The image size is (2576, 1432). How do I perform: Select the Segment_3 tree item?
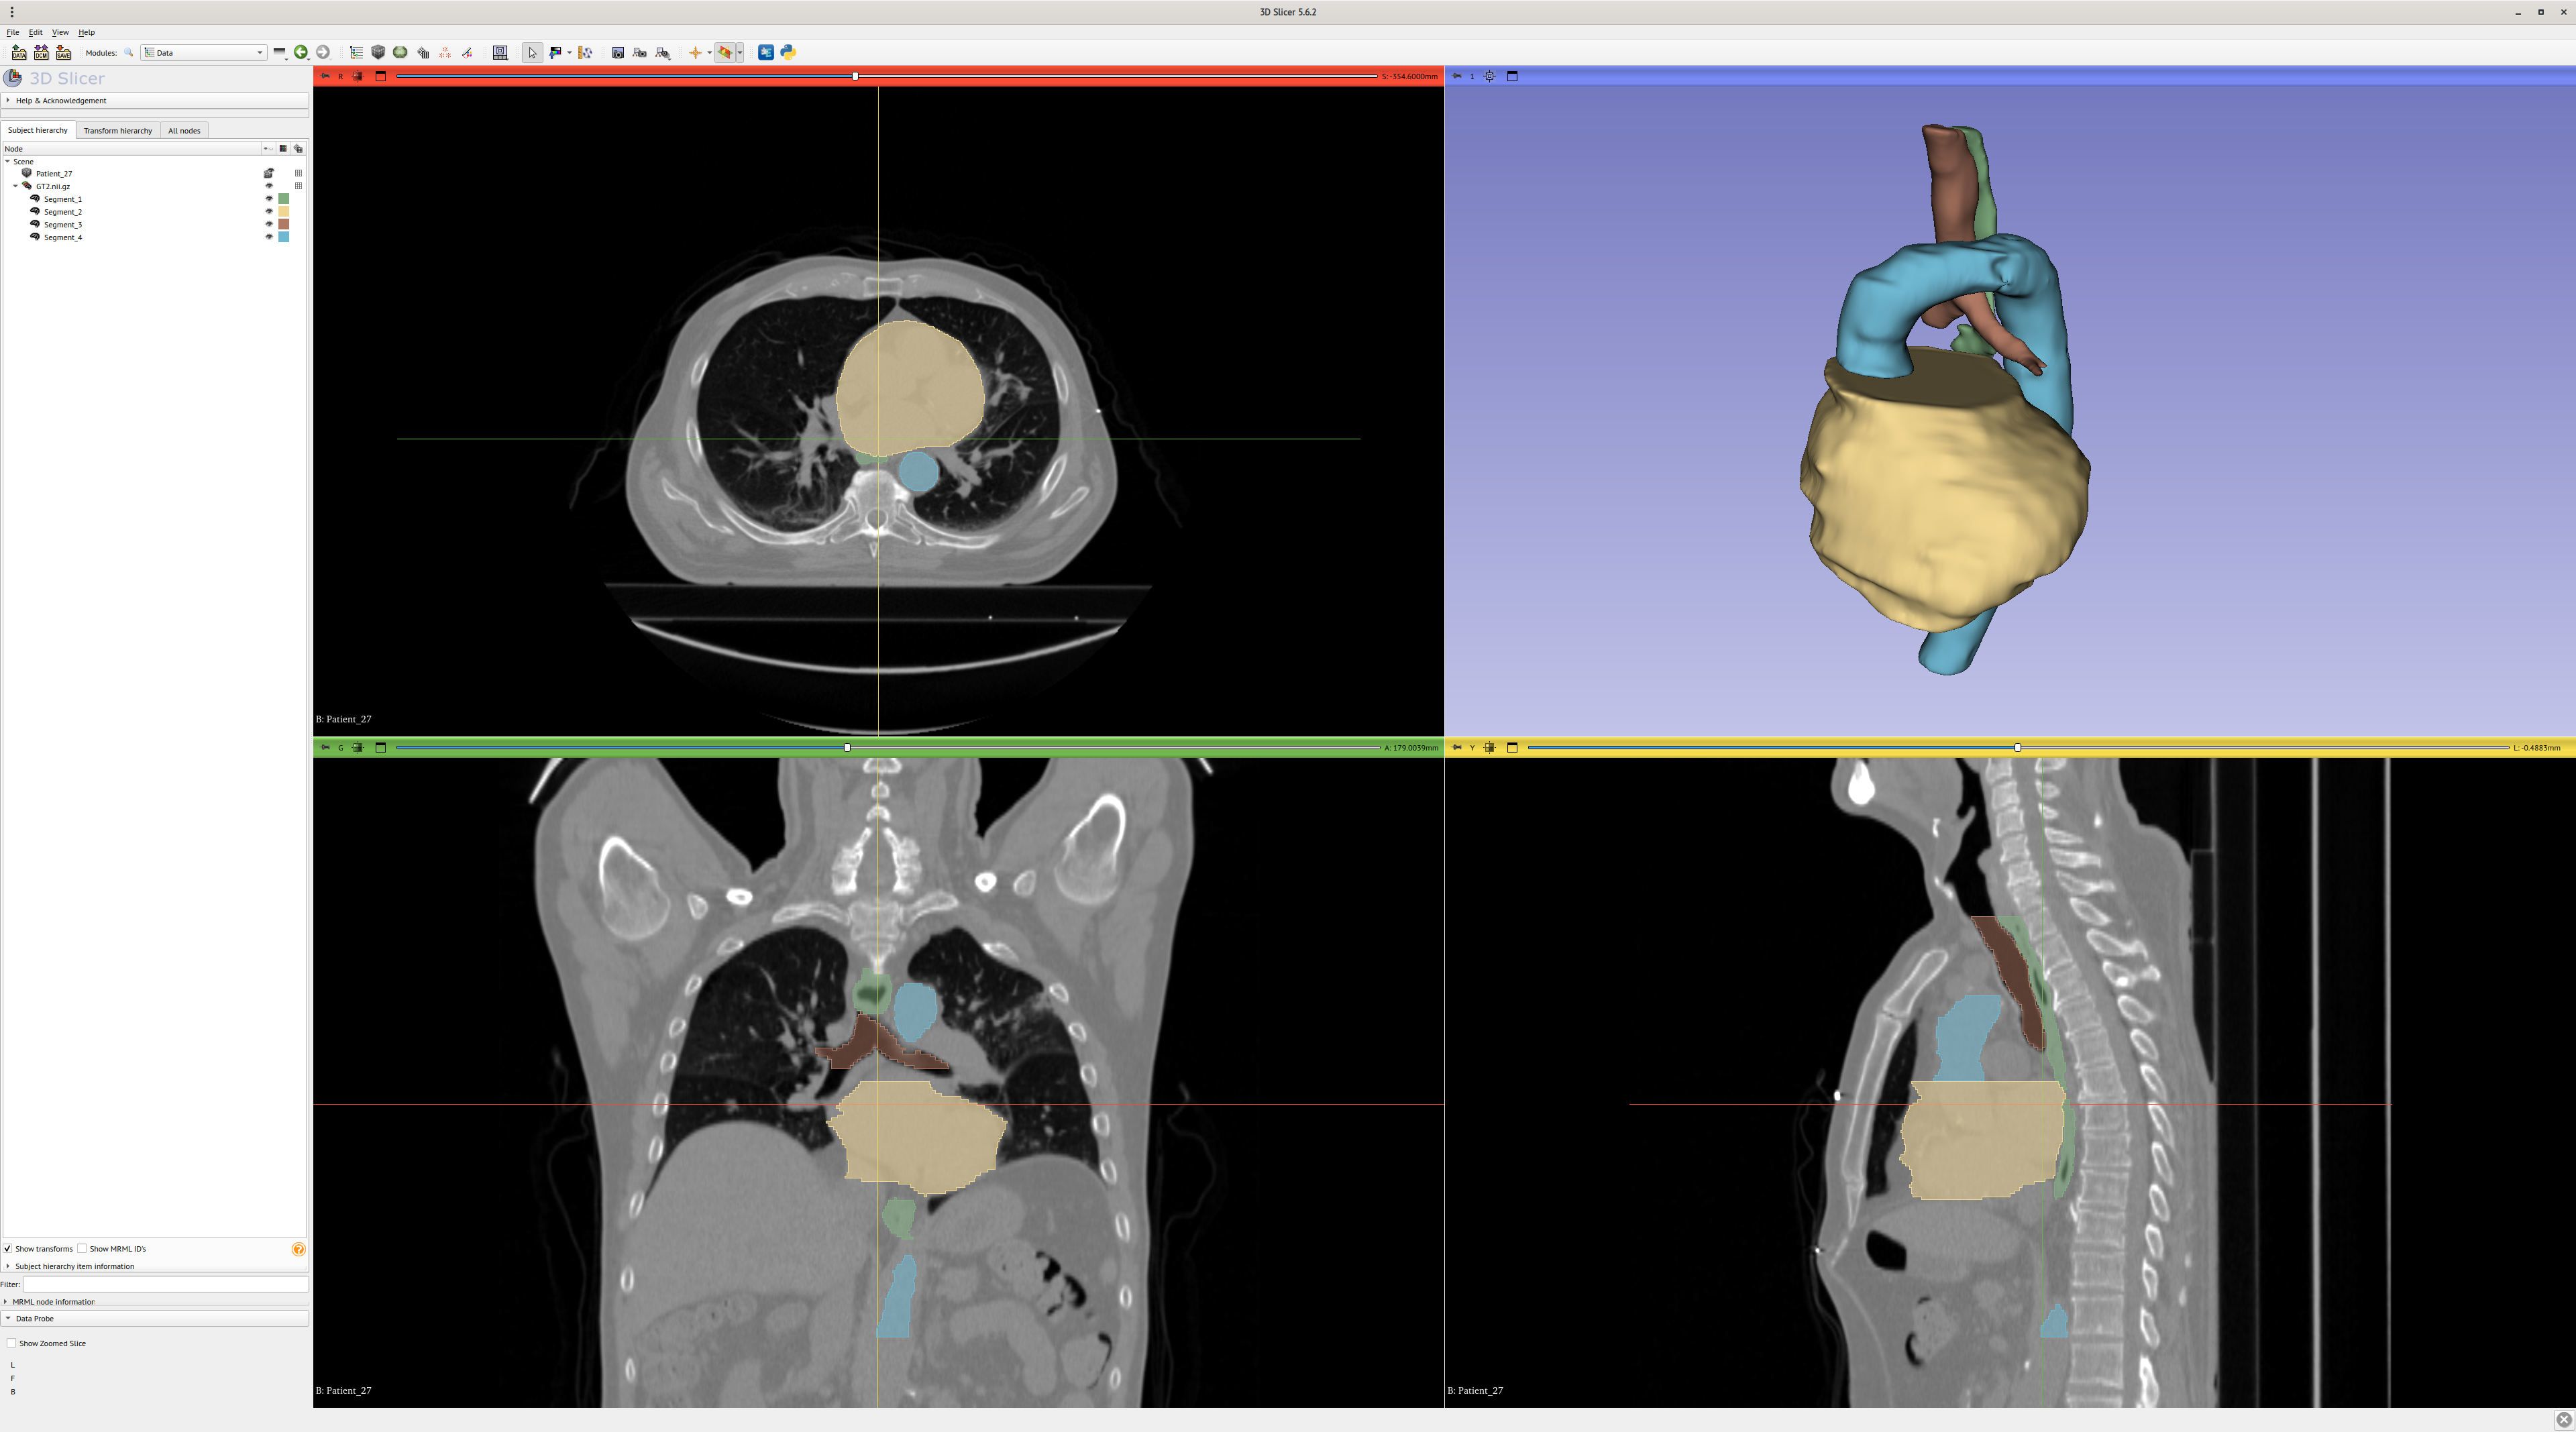coord(62,225)
